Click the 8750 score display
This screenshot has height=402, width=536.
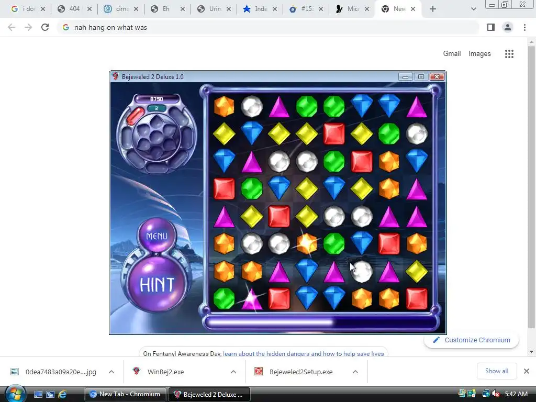[157, 99]
